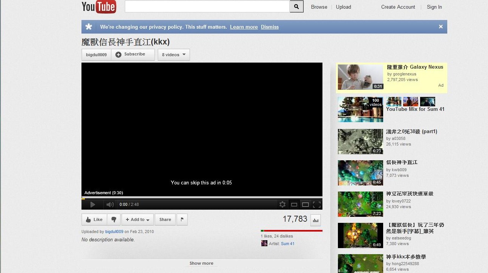Open the video titled 神手kkx本多教學
This screenshot has height=273, width=488.
[406, 257]
